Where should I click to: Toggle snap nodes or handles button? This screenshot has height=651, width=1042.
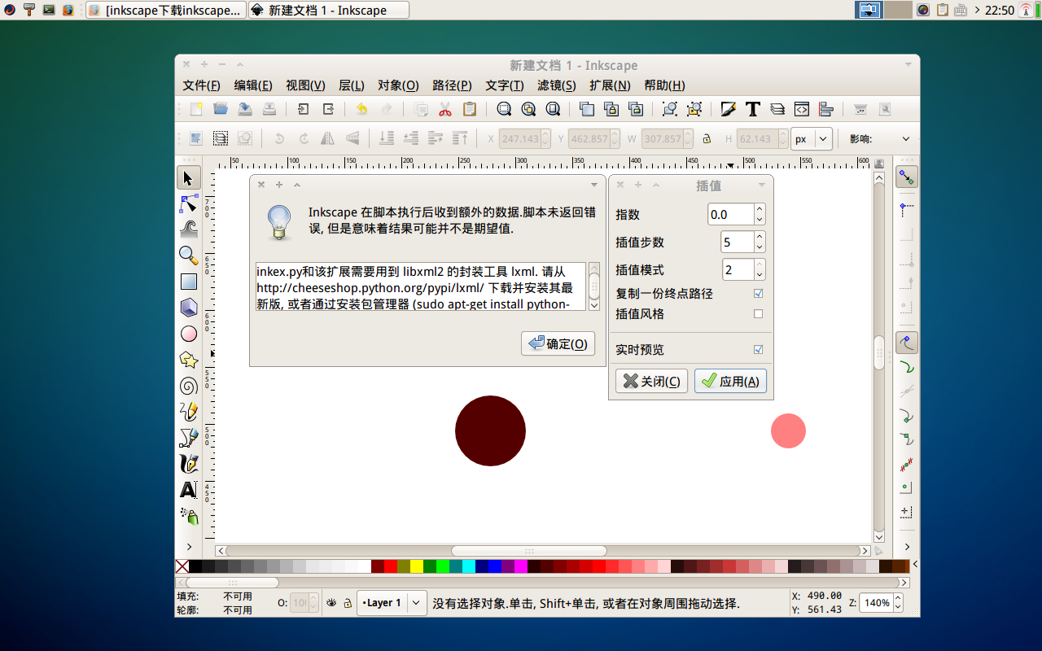pyautogui.click(x=907, y=343)
